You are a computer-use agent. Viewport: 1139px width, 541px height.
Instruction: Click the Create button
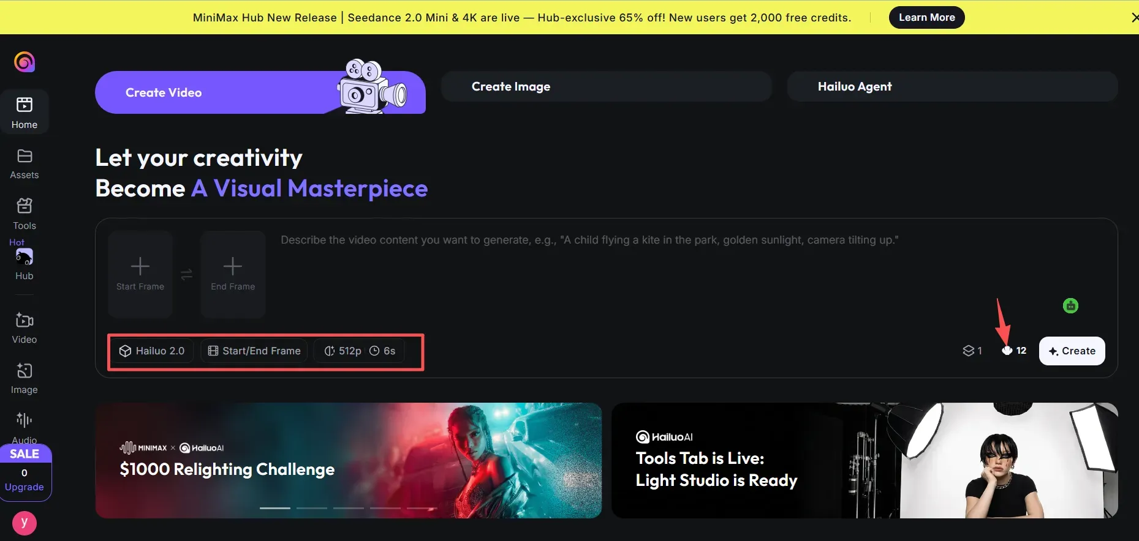pyautogui.click(x=1072, y=351)
